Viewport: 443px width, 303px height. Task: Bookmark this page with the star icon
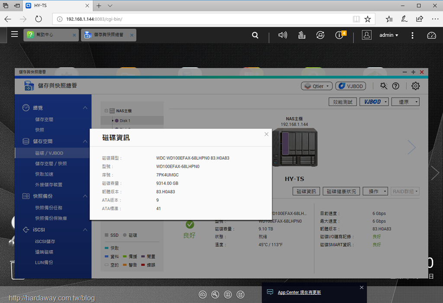coord(368,19)
